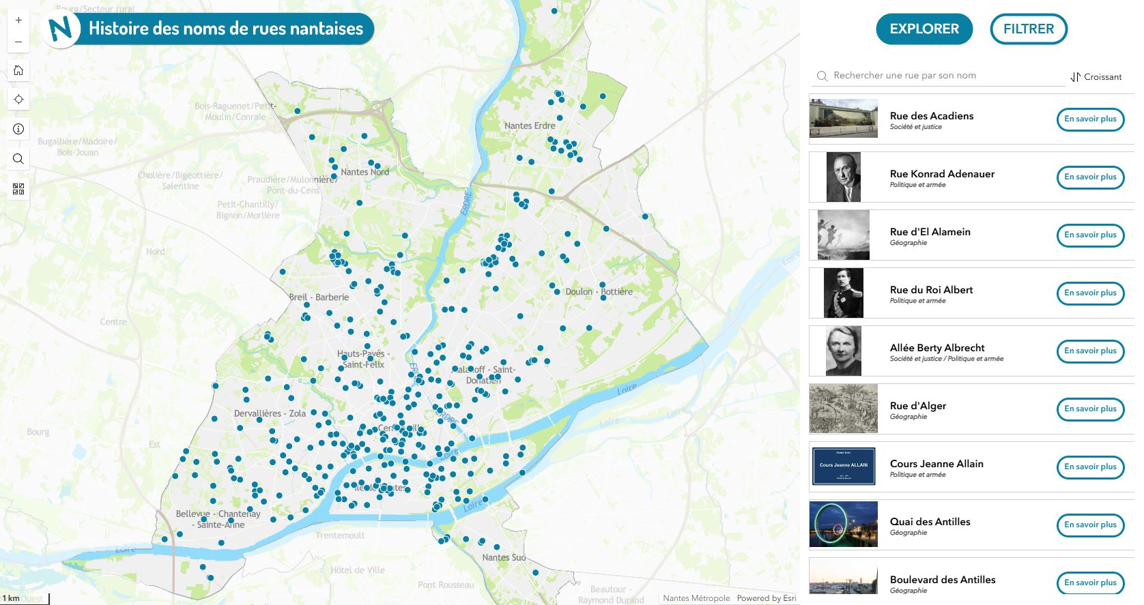Click the Nantes N logo
1144x605 pixels.
tap(61, 29)
